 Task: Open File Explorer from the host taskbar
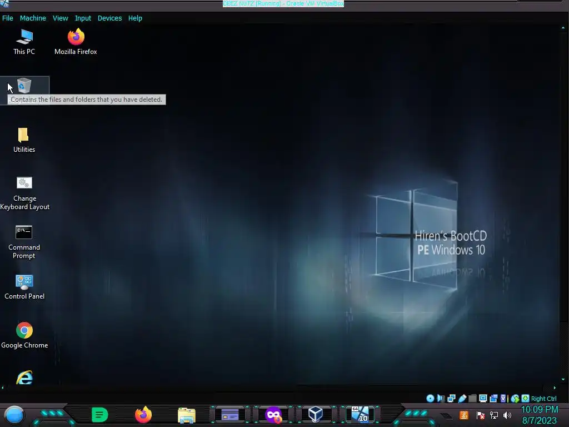click(x=187, y=415)
